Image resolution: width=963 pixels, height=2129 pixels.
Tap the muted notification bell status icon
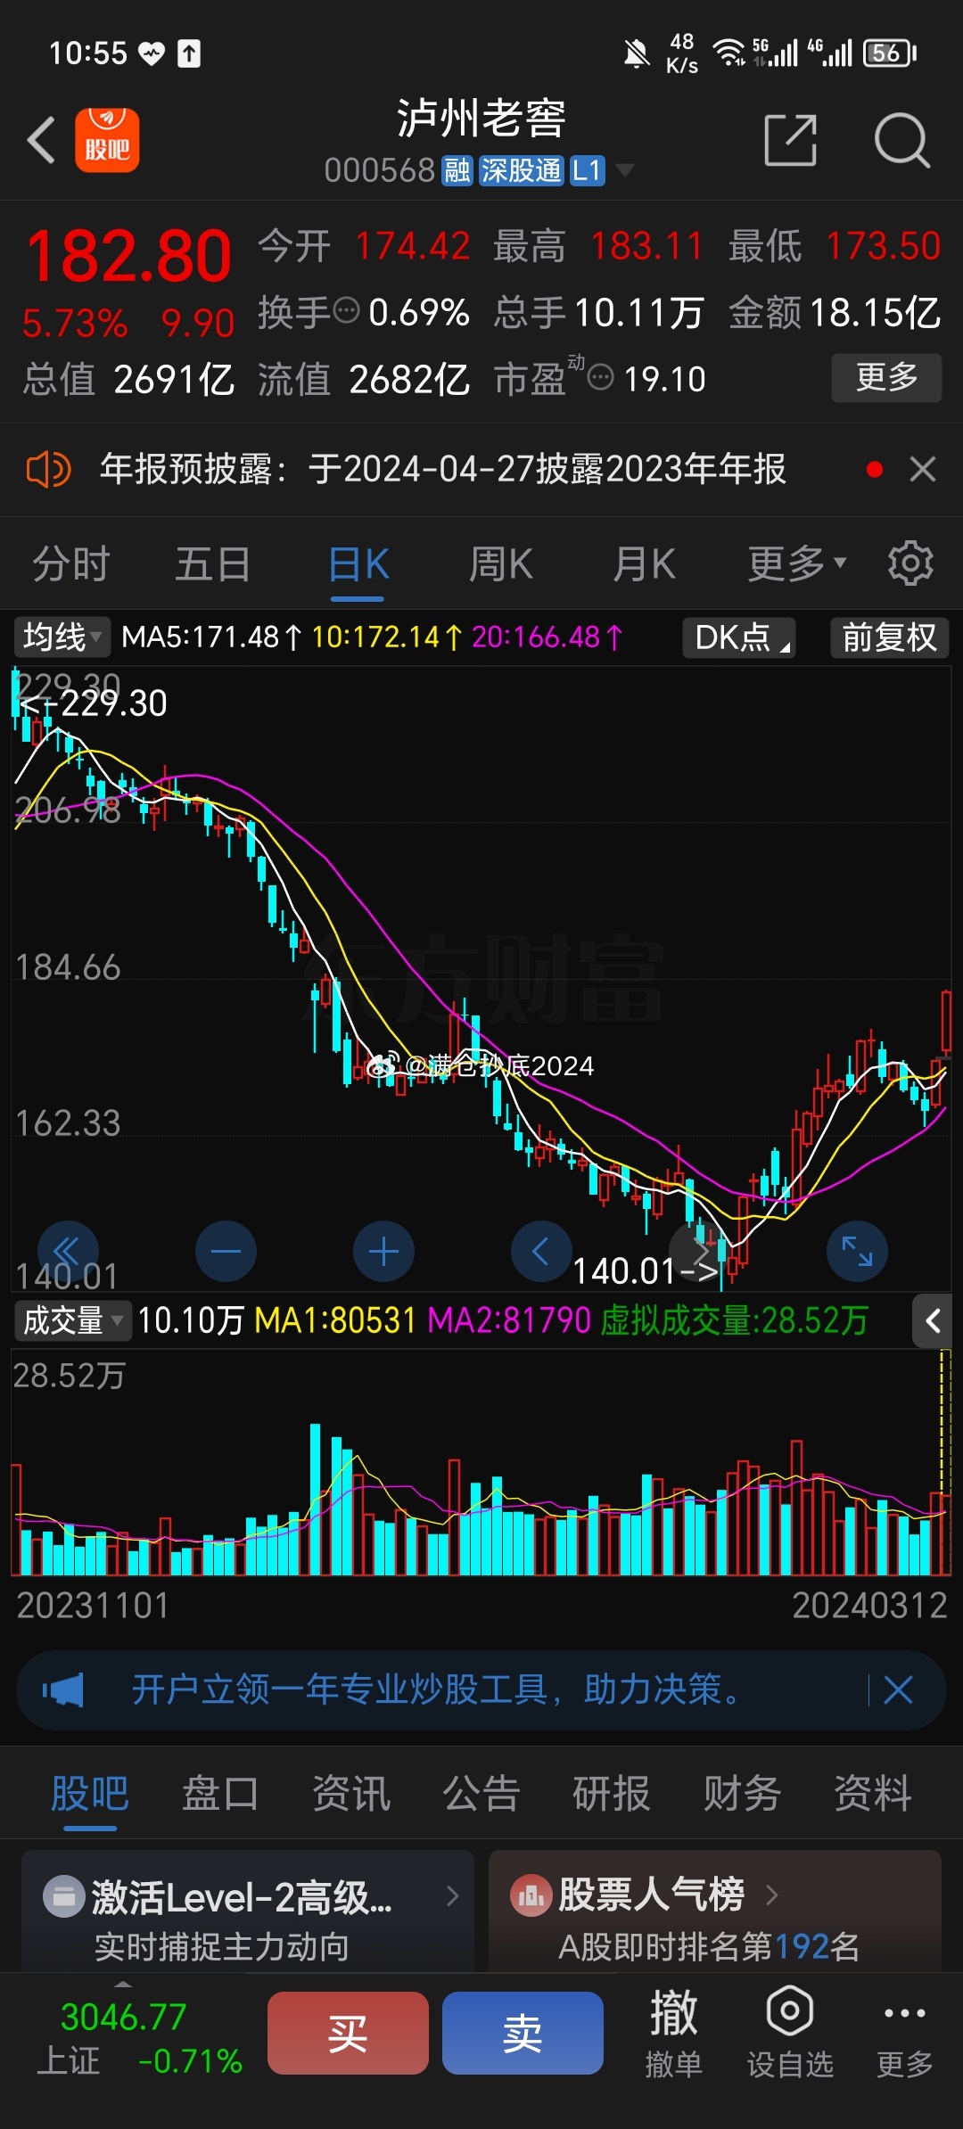tap(636, 53)
